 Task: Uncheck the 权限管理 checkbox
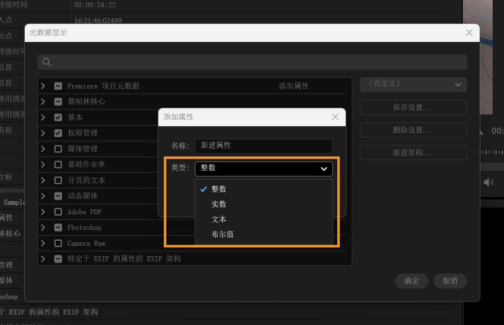point(58,133)
